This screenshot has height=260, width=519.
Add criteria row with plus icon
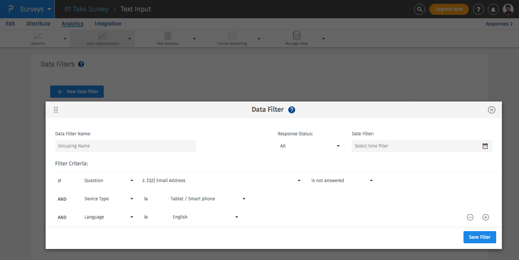(x=486, y=217)
